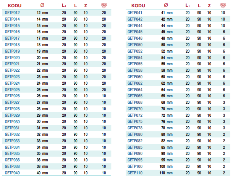Pick product code GETP019
This screenshot has width=233, height=177.
tap(12, 51)
